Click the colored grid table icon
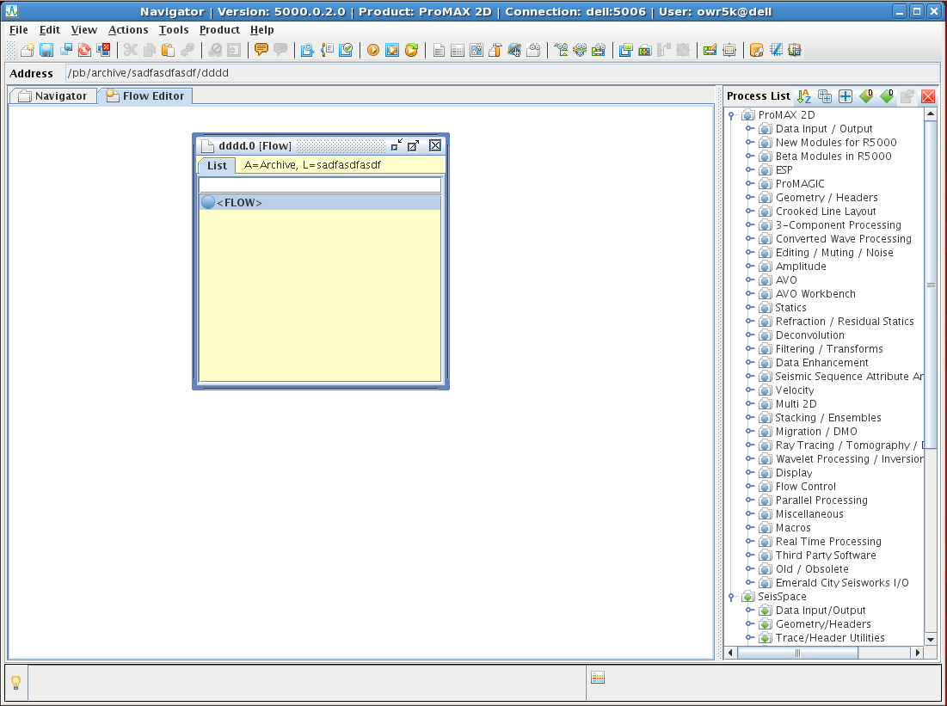947x706 pixels. pos(458,50)
